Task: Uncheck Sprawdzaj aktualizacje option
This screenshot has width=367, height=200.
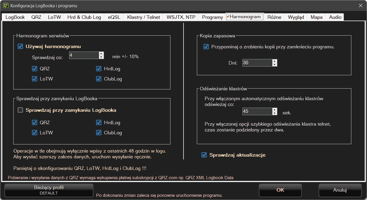Action: [x=204, y=155]
